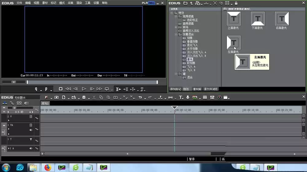Click the lock icon in the effects panel
The height and width of the screenshot is (172, 307).
236,3
